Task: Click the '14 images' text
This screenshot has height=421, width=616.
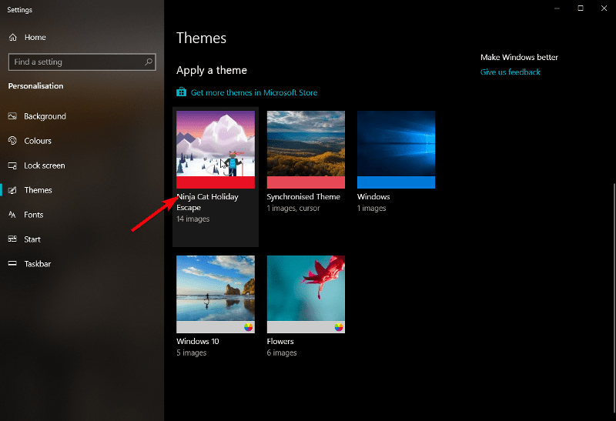Action: tap(193, 219)
